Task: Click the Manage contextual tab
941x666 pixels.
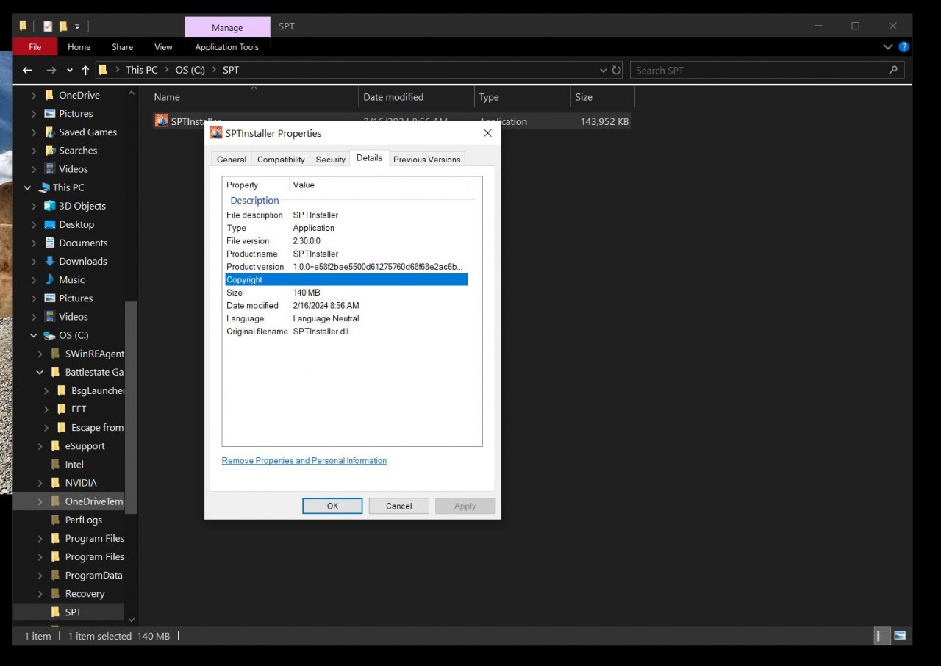Action: click(227, 28)
